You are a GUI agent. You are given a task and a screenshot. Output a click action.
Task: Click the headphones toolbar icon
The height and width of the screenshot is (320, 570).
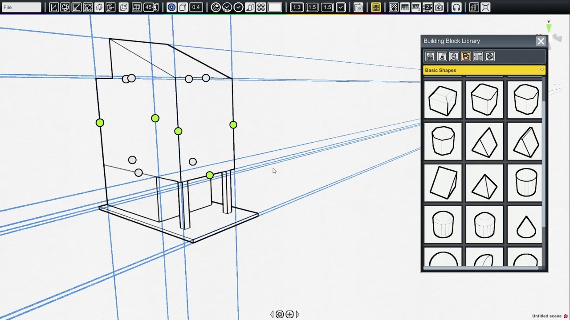point(456,7)
